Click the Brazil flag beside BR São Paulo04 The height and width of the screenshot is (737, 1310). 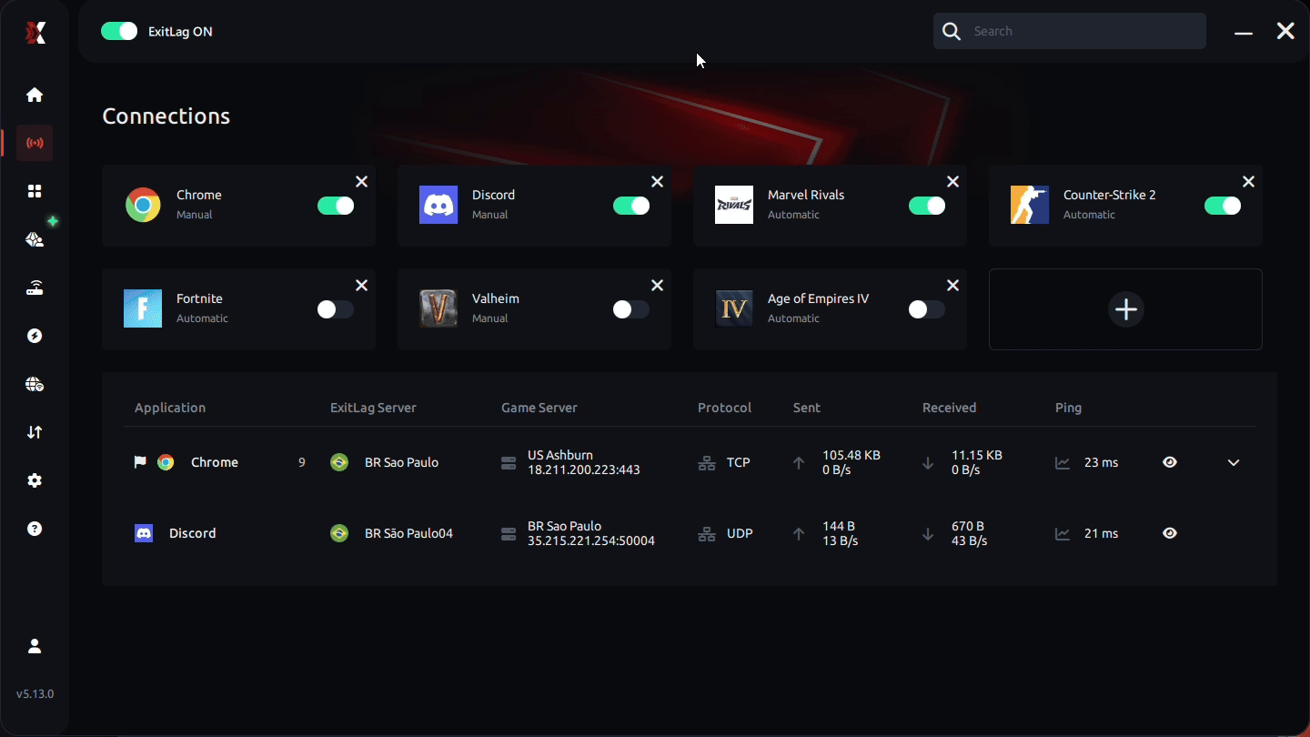click(x=339, y=533)
